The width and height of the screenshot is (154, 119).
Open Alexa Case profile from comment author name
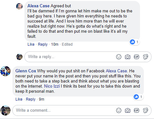[38, 6]
